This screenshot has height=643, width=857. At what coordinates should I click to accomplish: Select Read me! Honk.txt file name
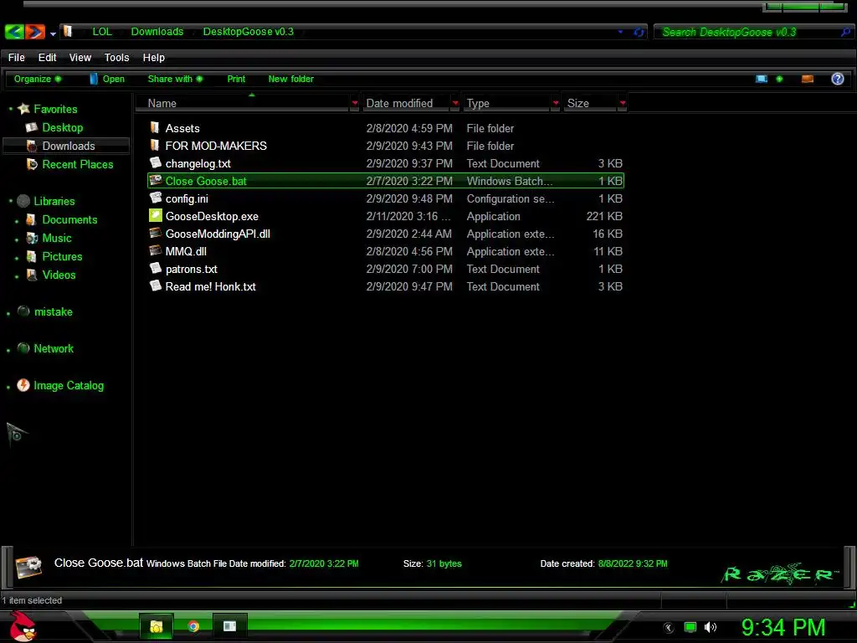click(x=210, y=286)
